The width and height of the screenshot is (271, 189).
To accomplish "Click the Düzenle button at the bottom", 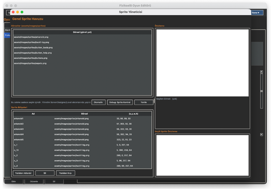I will coord(34,181).
